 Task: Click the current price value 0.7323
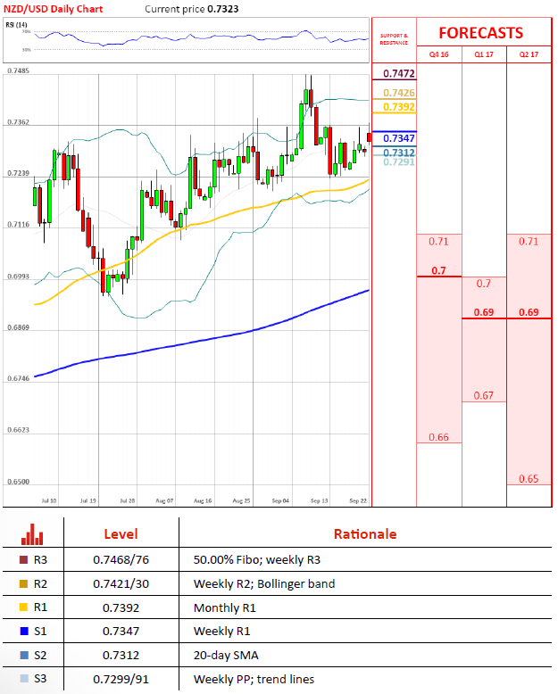tap(223, 9)
